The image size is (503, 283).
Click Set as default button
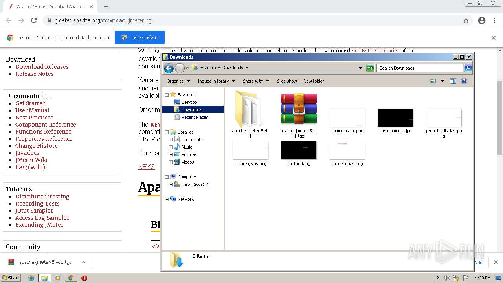coord(140,37)
